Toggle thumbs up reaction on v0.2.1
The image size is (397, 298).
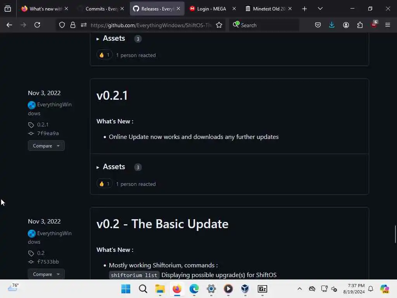[x=104, y=184]
